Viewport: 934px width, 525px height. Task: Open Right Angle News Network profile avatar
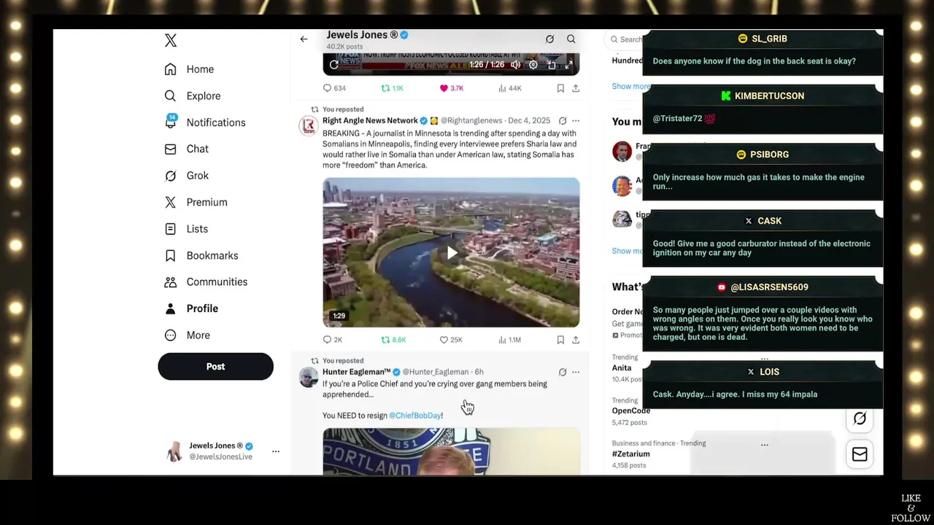(309, 127)
